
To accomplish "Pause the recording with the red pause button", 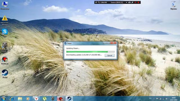I will (x=135, y=3).
